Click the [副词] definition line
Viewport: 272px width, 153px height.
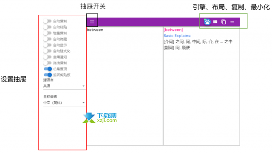pyautogui.click(x=177, y=47)
